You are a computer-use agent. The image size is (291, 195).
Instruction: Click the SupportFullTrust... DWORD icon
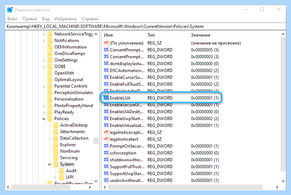point(106,166)
